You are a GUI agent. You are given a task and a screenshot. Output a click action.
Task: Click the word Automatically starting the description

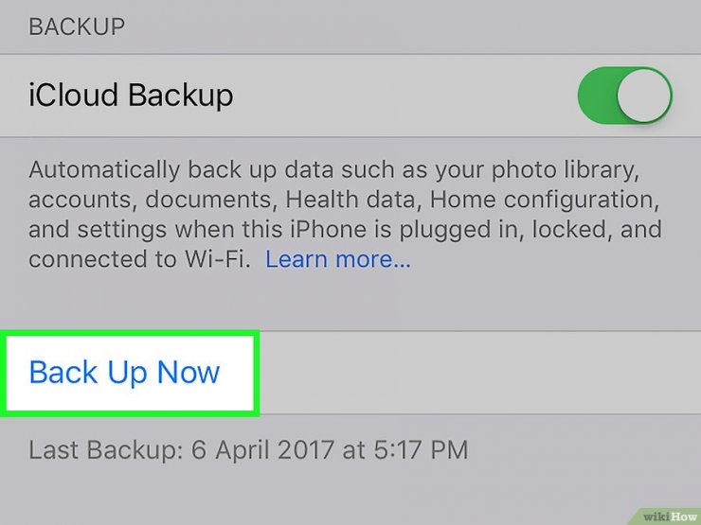pos(104,170)
